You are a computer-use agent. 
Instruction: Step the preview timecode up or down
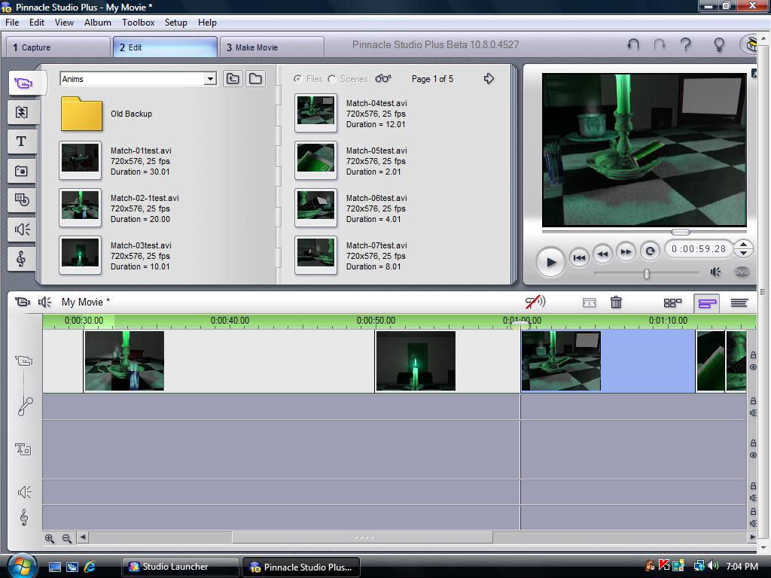pos(743,248)
